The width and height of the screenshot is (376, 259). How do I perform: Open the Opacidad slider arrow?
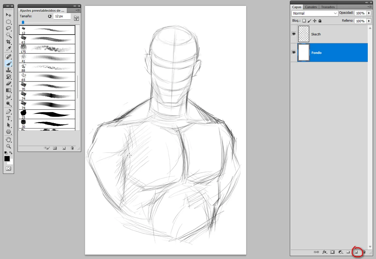point(369,13)
